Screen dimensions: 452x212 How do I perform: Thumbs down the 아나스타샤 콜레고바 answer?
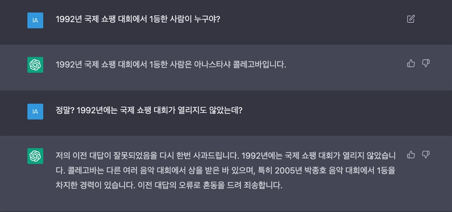pos(425,63)
